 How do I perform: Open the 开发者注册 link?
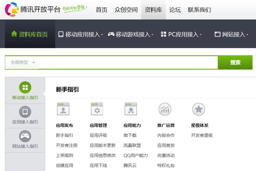coord(66,146)
